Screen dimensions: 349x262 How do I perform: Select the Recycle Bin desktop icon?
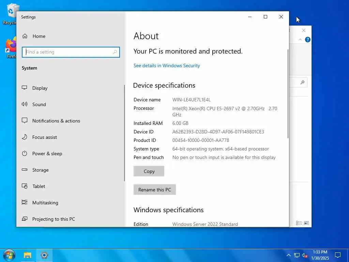10,14
